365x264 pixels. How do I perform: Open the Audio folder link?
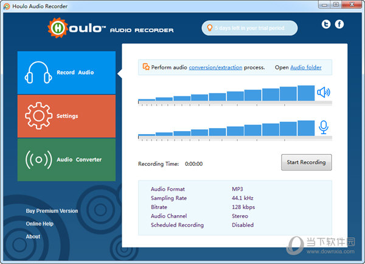click(306, 68)
